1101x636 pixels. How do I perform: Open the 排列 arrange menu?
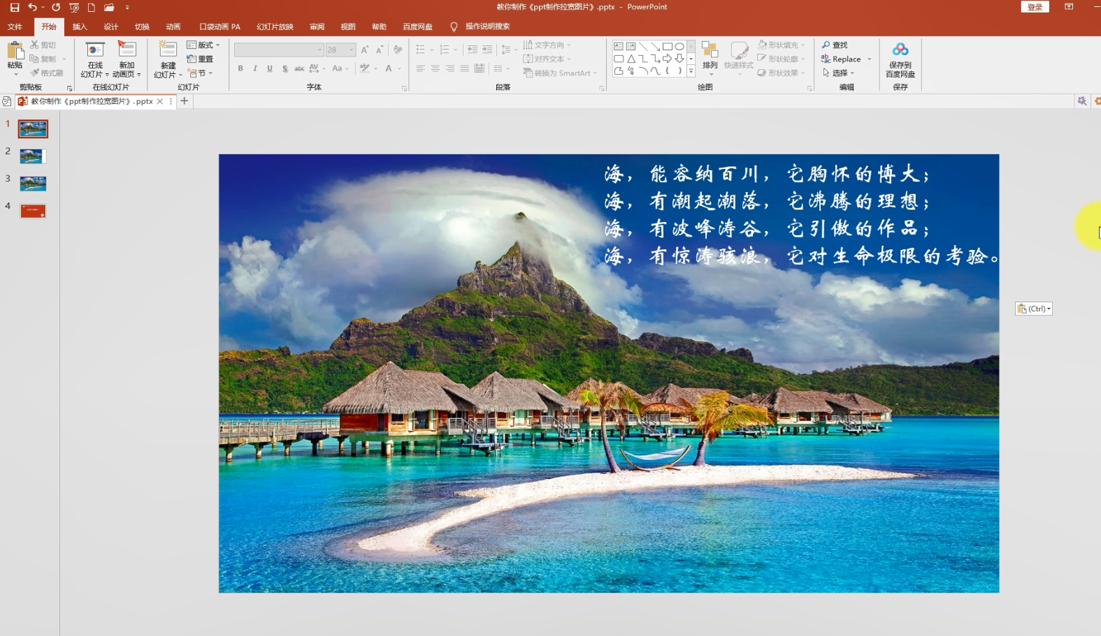tap(710, 59)
